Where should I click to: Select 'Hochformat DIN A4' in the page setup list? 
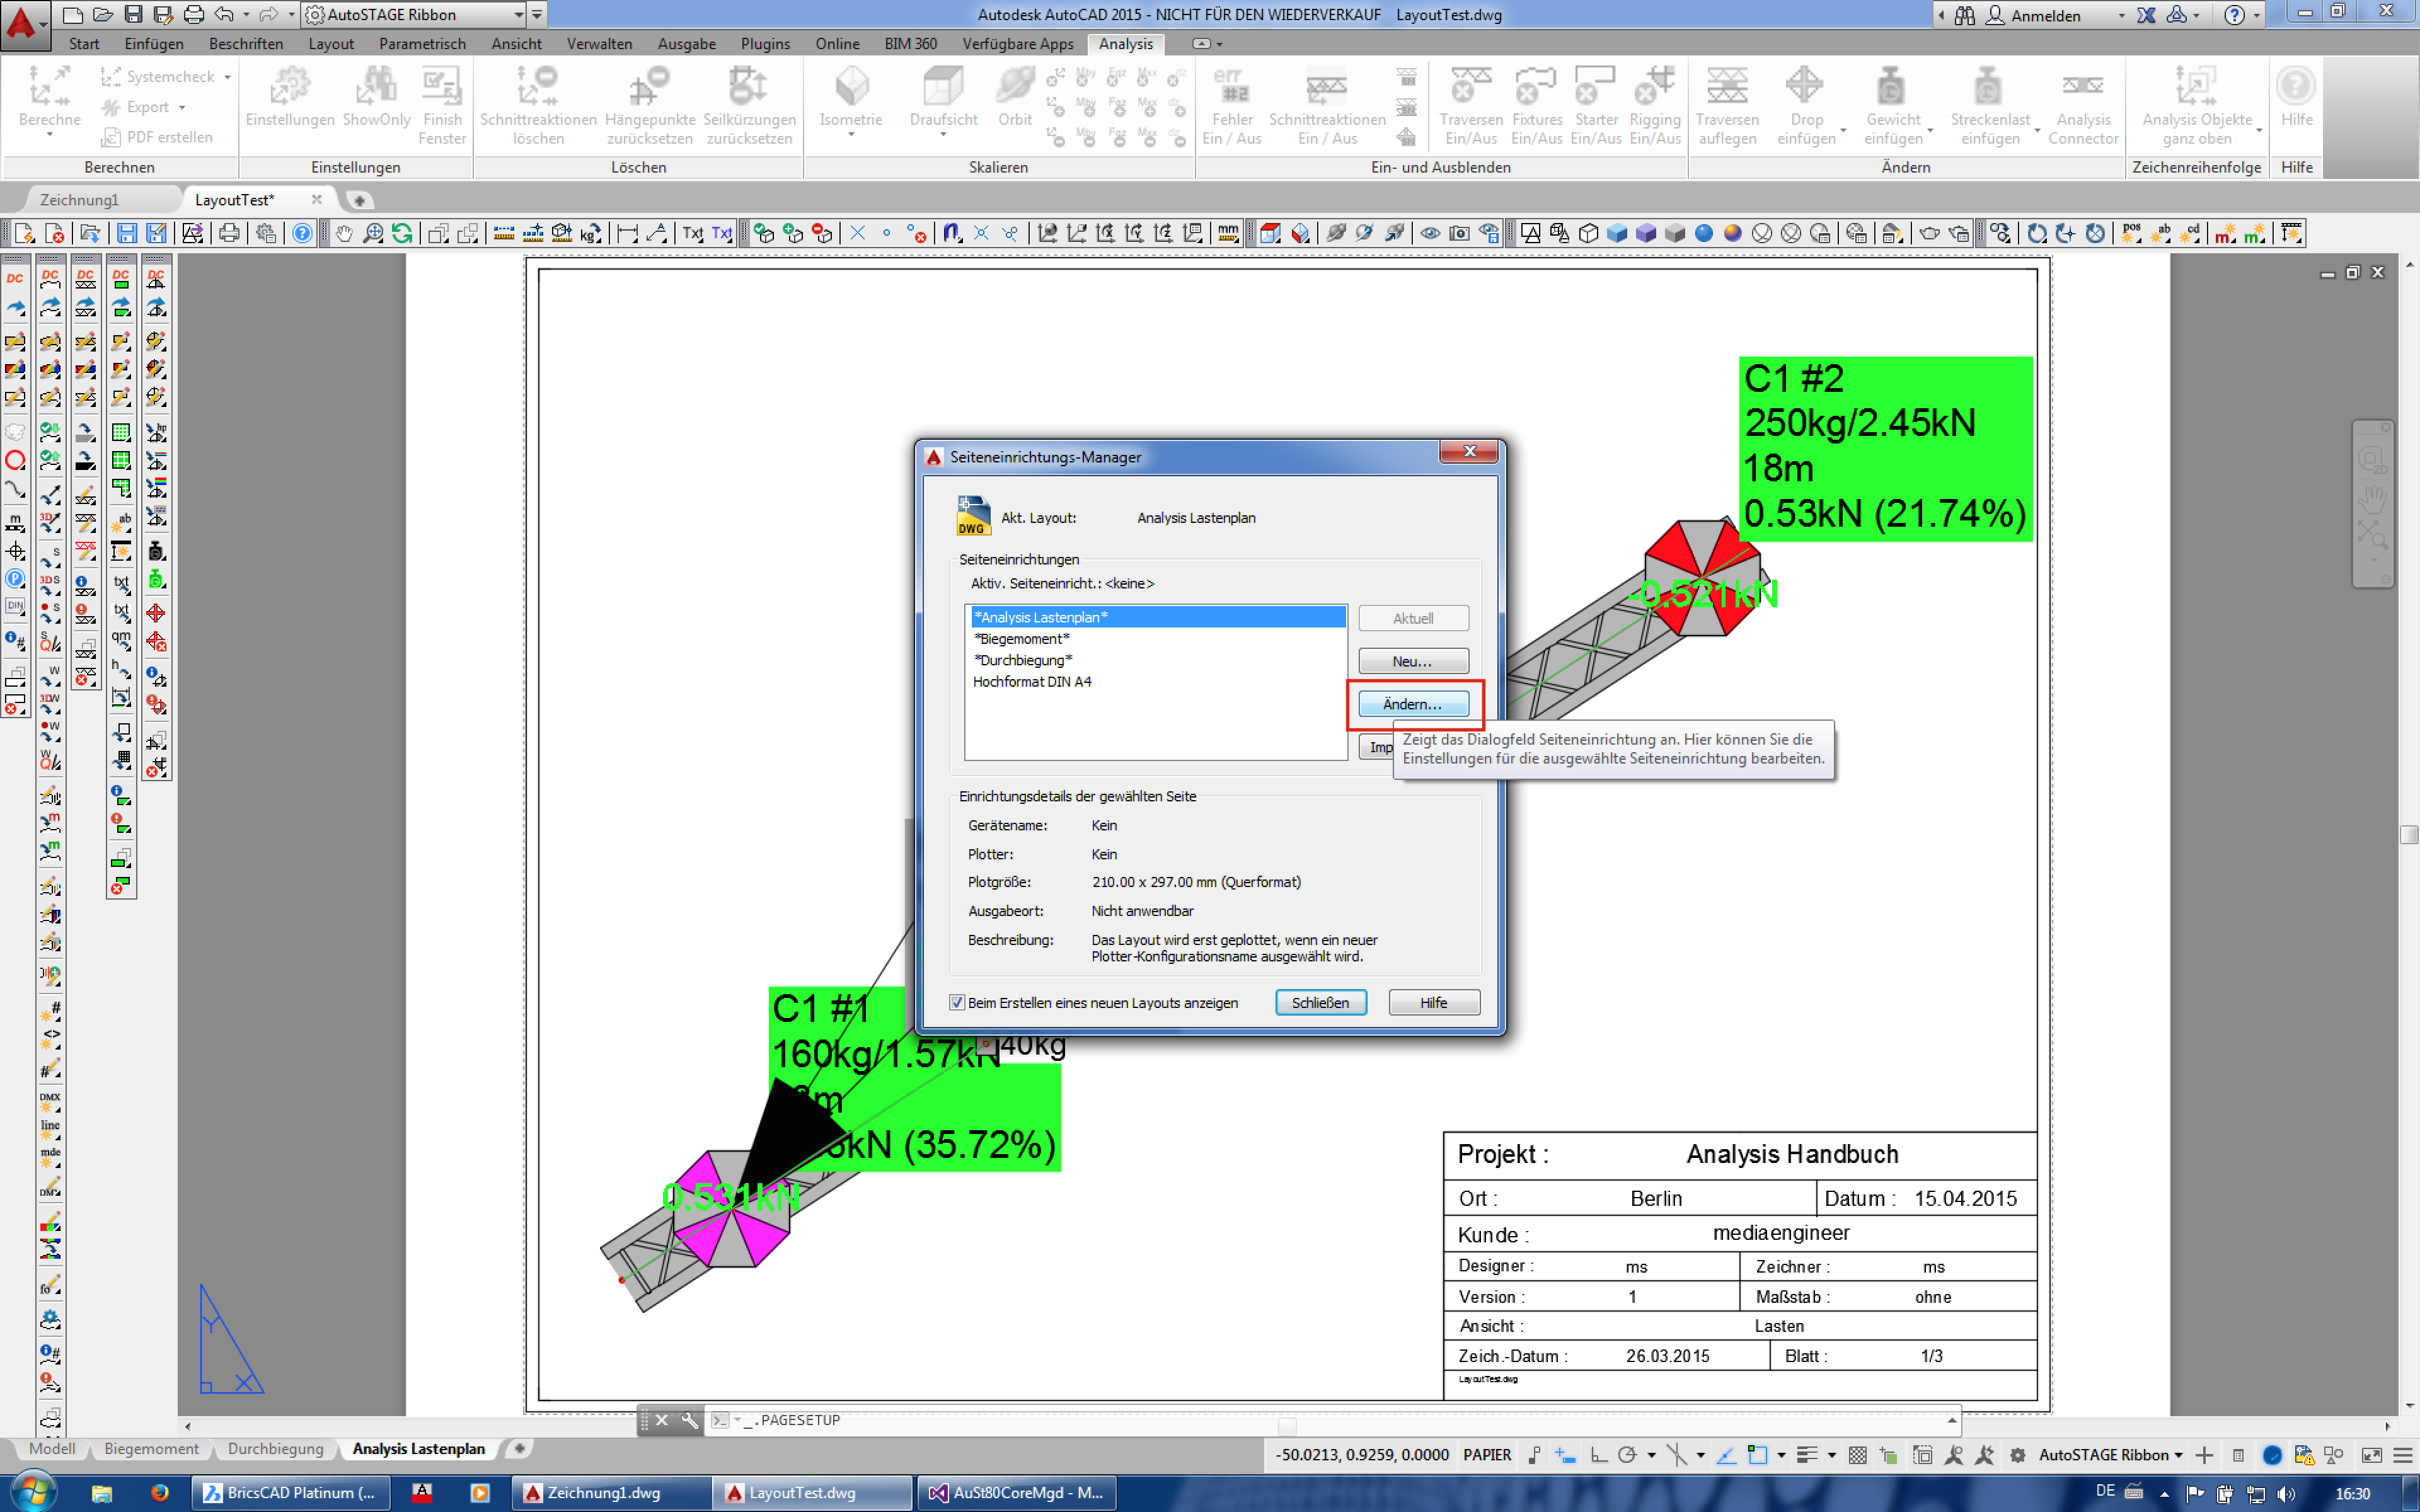coord(1032,682)
